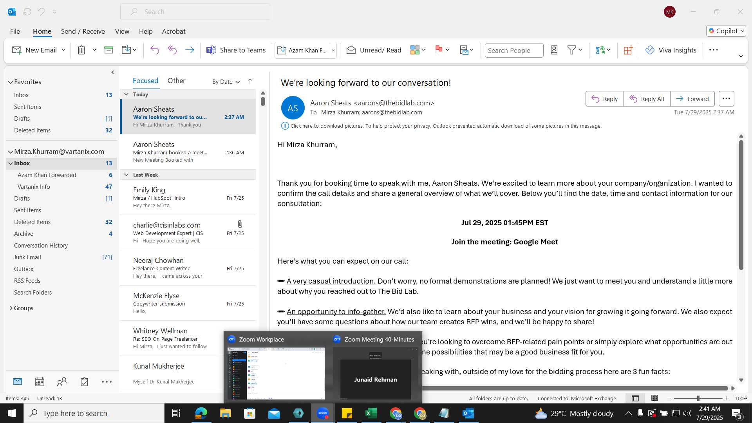Open Emily King HubSpot Intro email
Viewport: 752px width, 423px height.
click(x=188, y=197)
